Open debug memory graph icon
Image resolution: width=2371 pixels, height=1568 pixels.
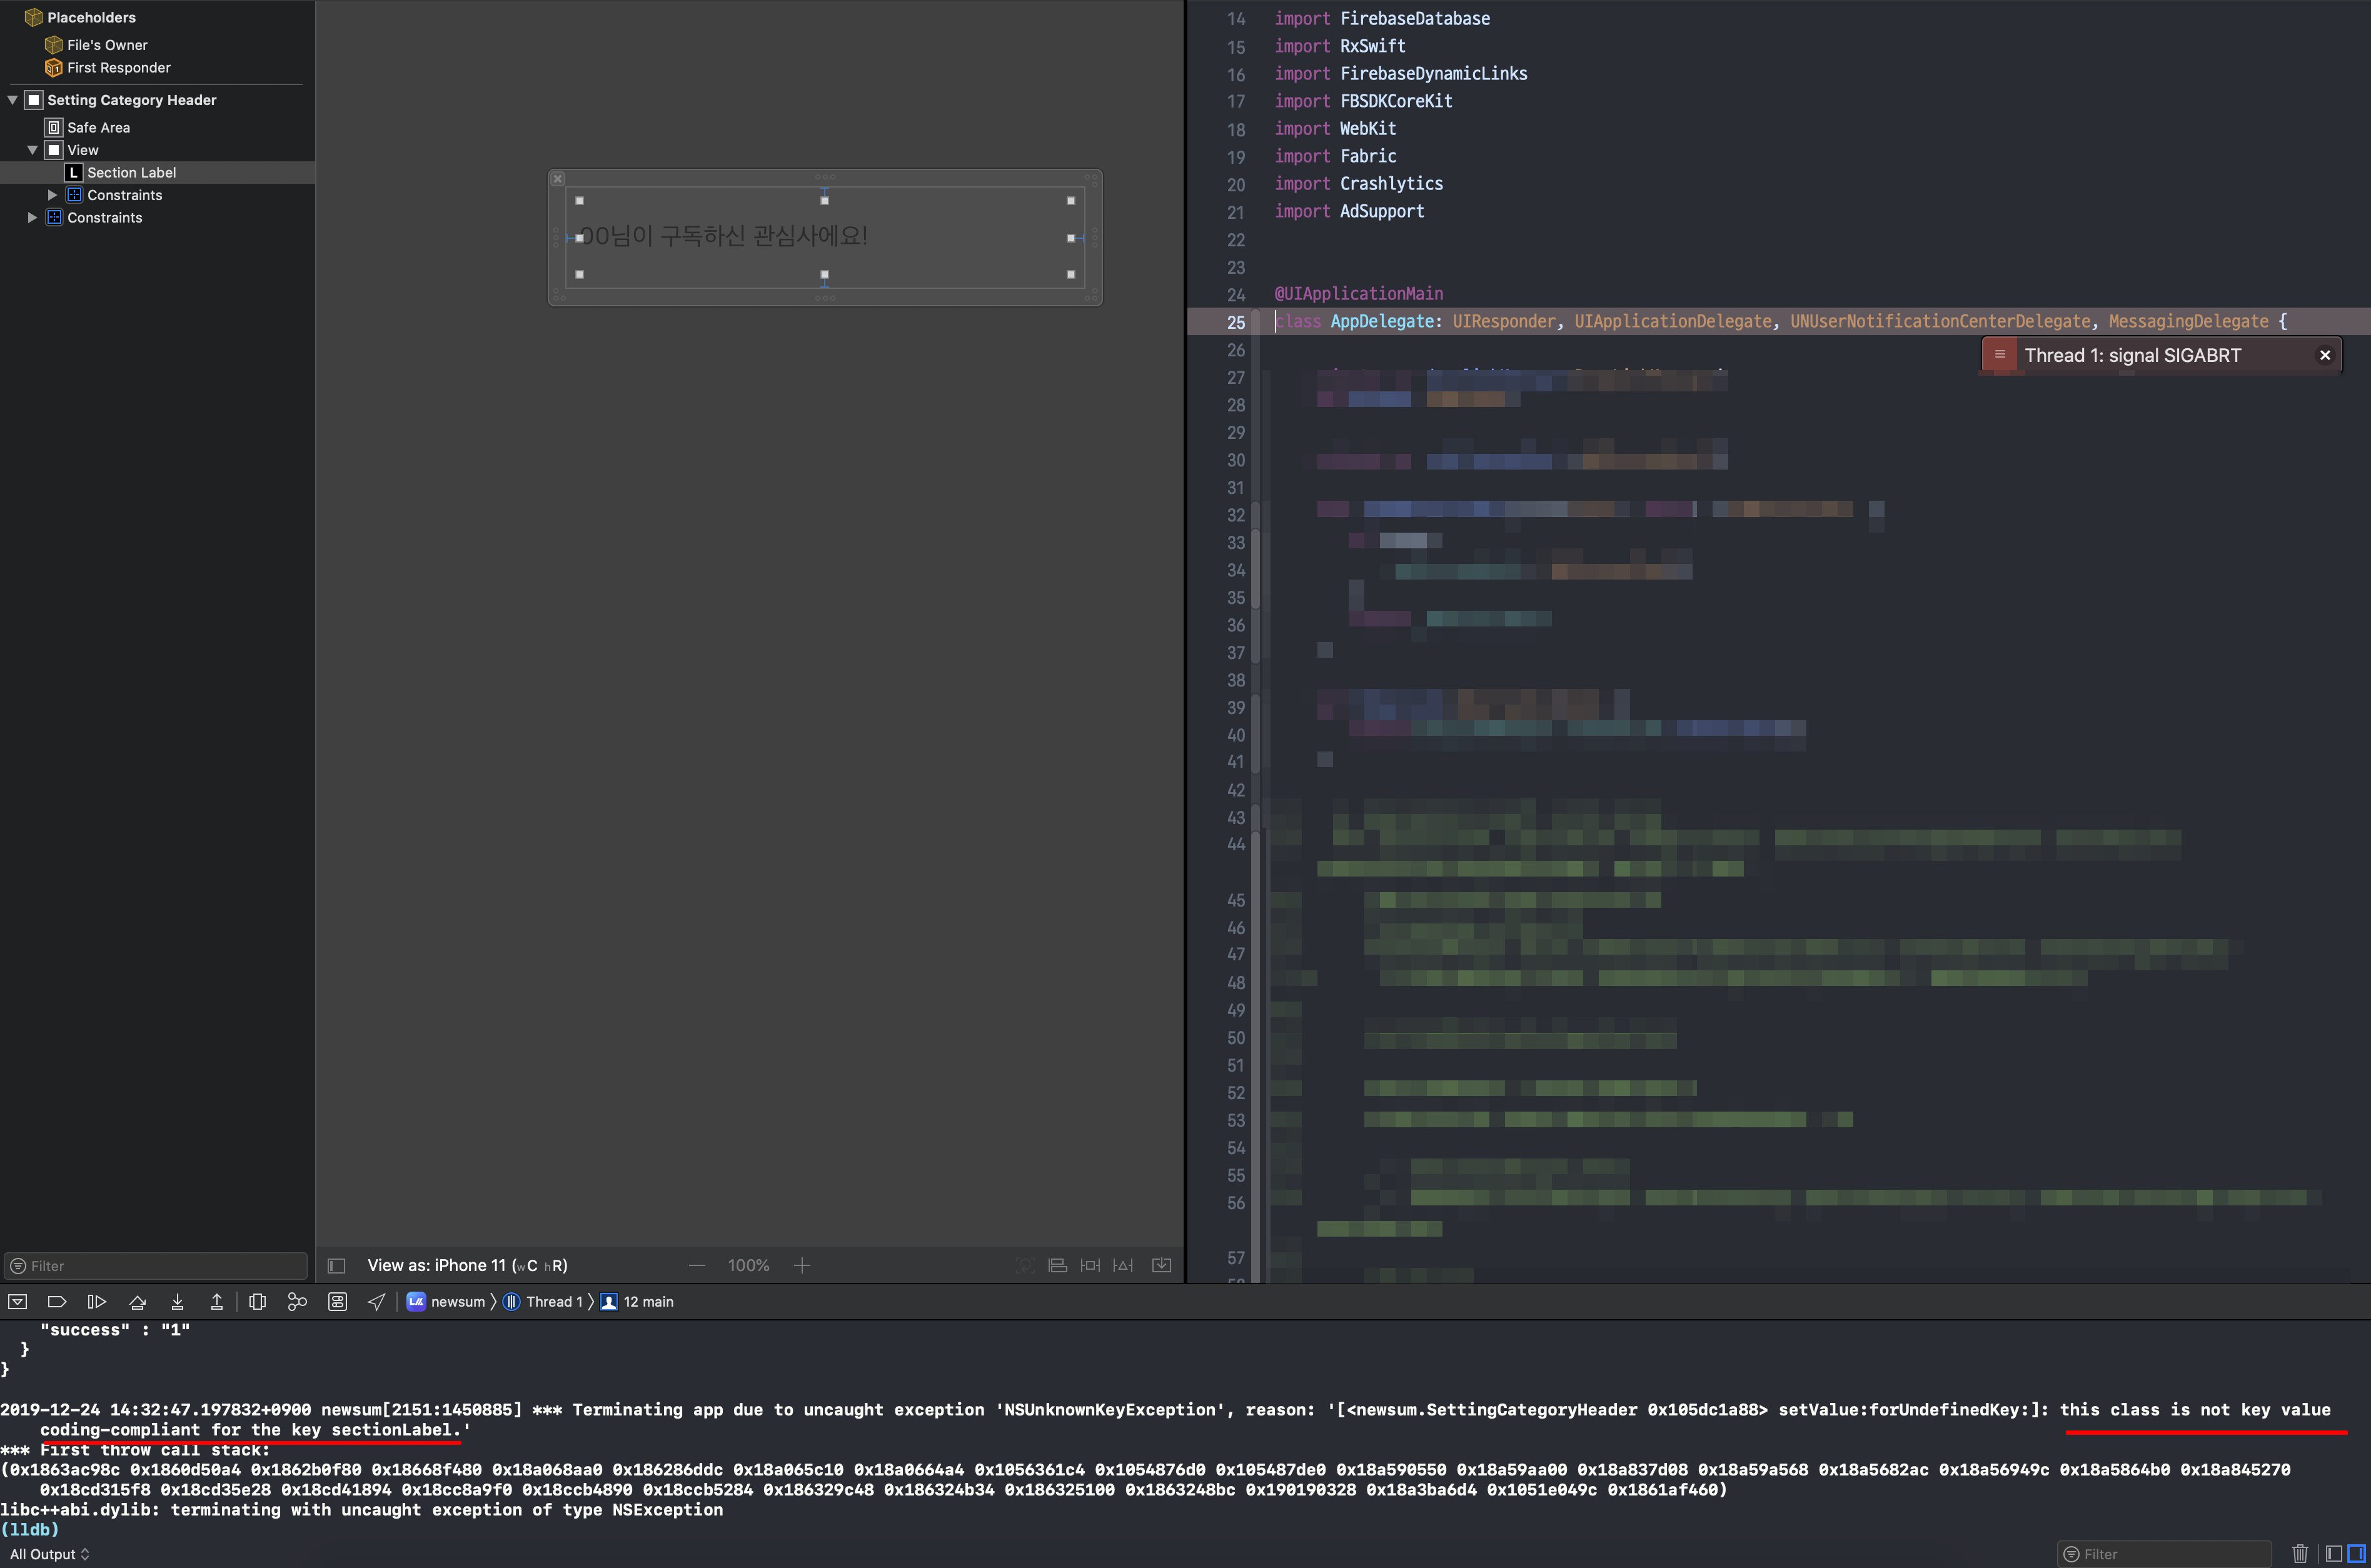pyautogui.click(x=297, y=1301)
